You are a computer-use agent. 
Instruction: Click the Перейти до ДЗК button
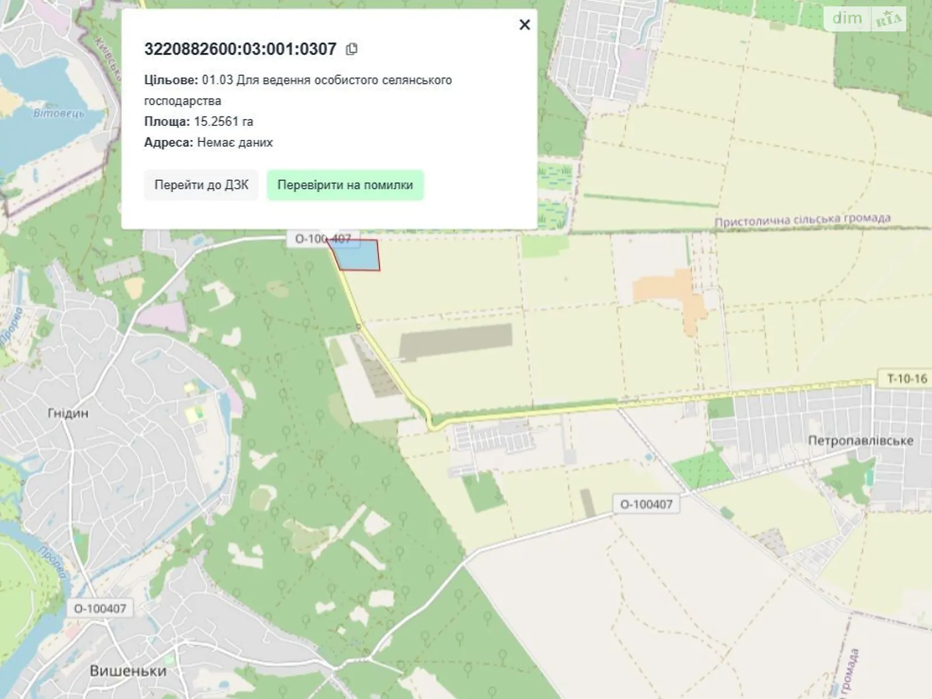pyautogui.click(x=201, y=185)
